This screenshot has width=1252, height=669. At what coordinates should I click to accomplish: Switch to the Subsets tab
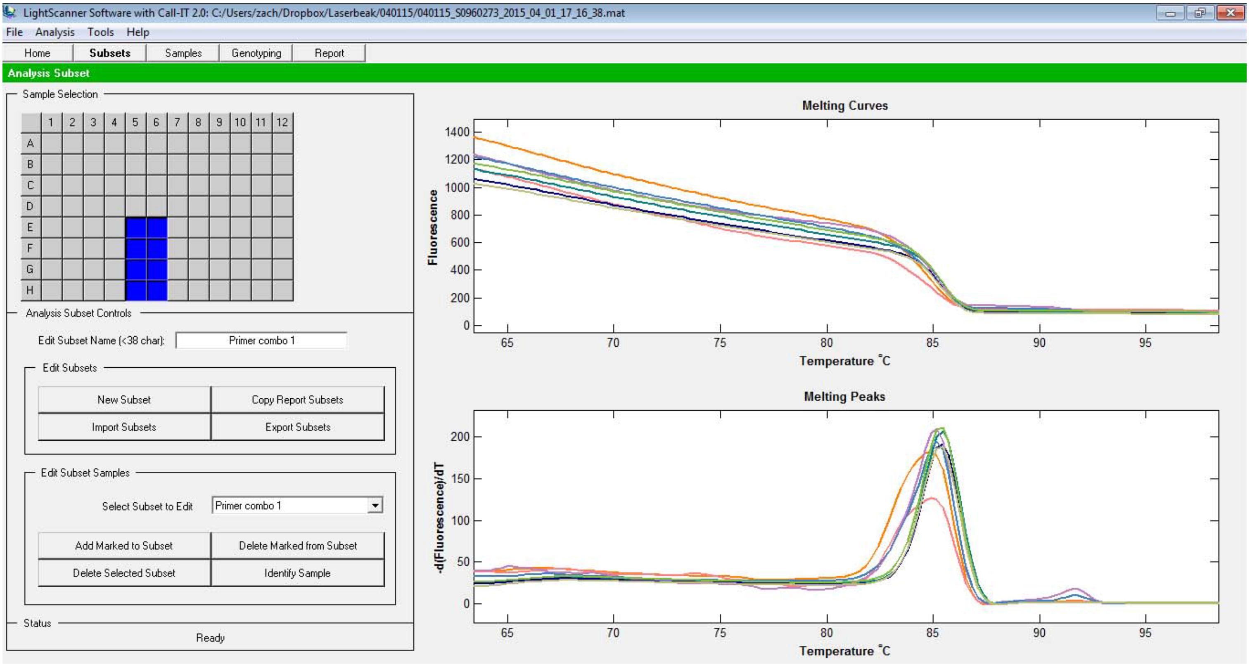coord(110,53)
